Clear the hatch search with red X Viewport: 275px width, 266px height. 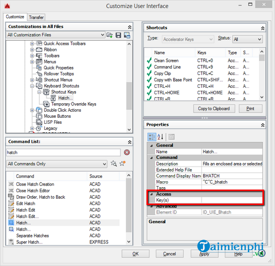click(127, 152)
